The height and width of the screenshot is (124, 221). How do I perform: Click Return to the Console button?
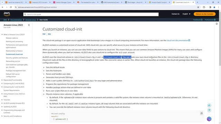(204, 14)
